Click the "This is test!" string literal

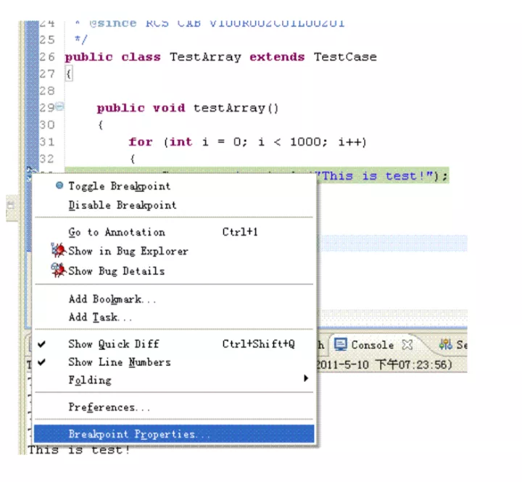tap(375, 175)
